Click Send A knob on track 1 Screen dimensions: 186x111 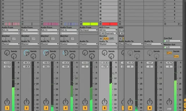click(7, 53)
